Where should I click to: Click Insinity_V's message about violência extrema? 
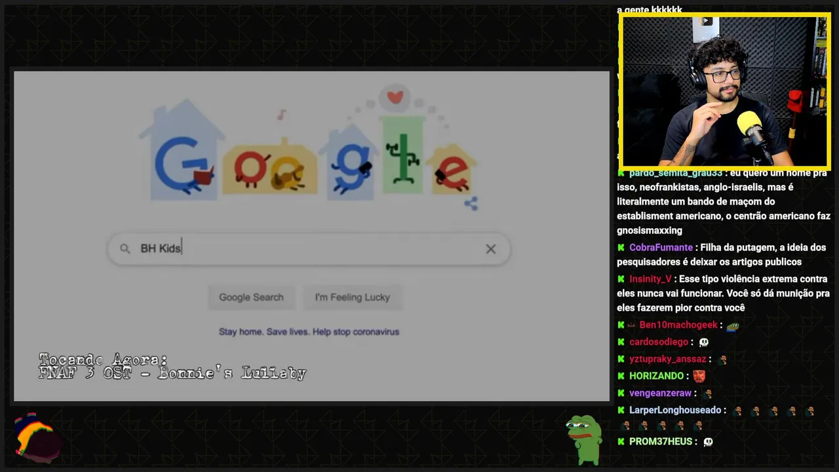click(724, 294)
